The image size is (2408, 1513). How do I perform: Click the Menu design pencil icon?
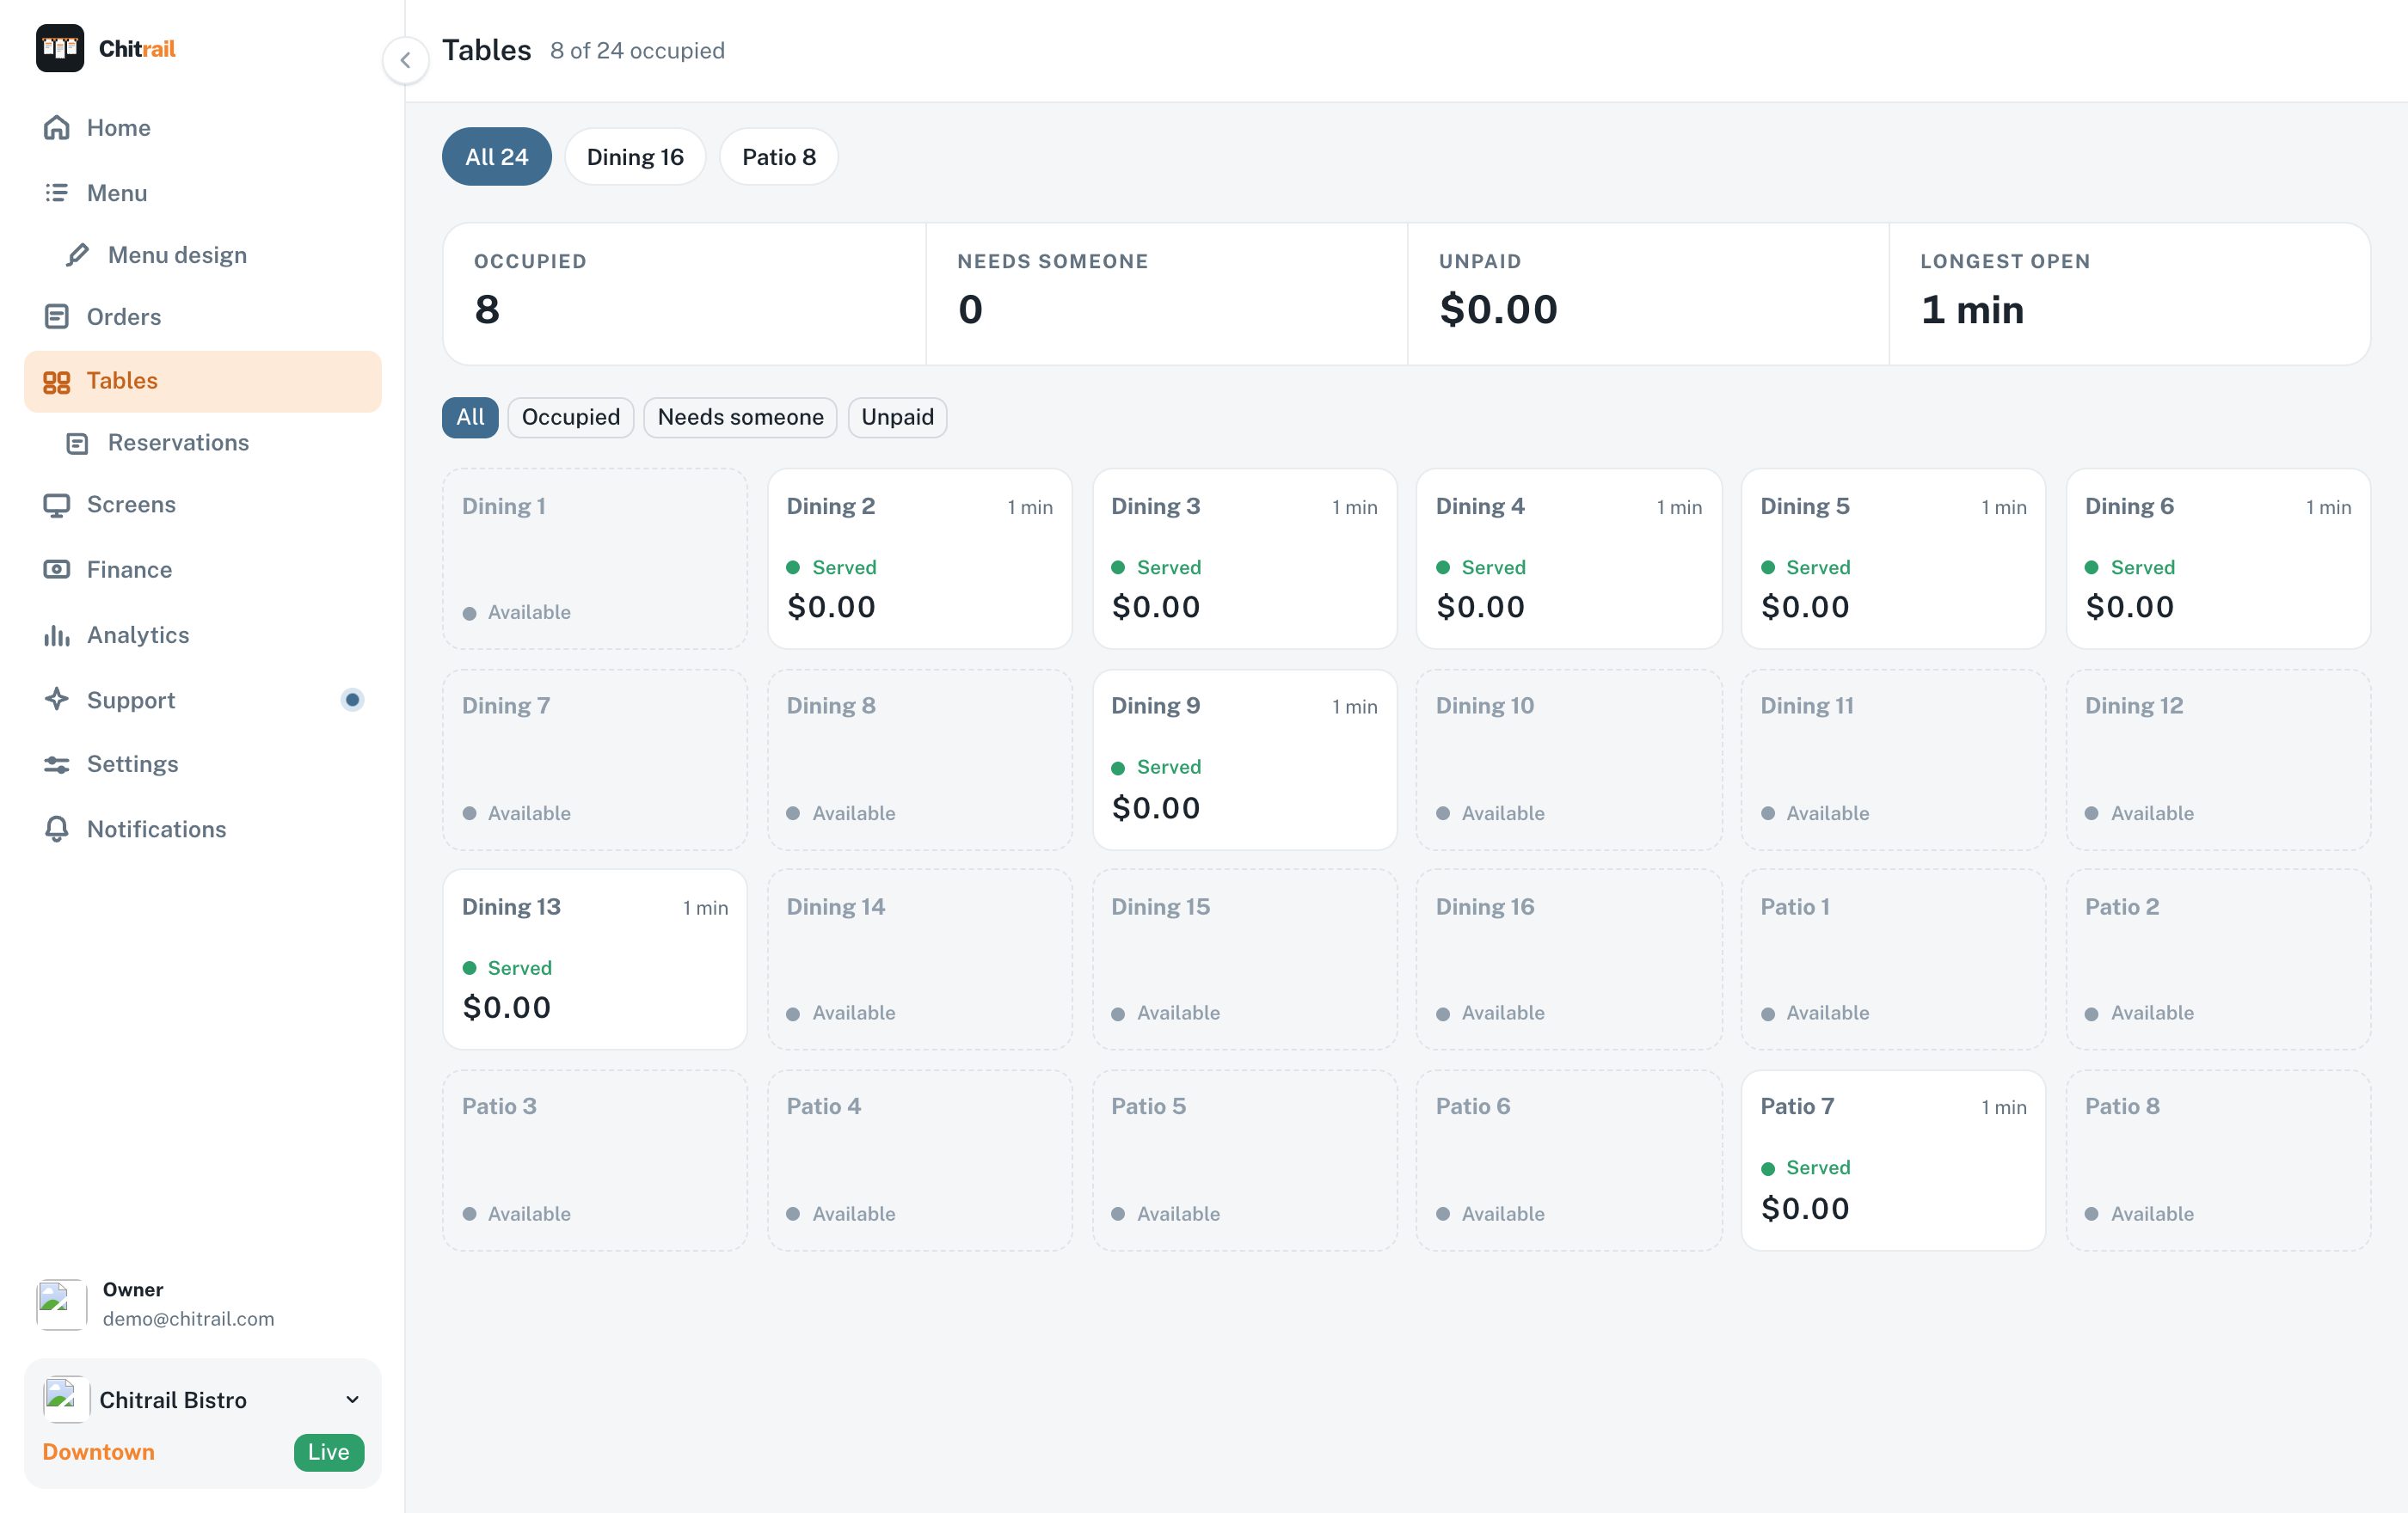coord(77,254)
